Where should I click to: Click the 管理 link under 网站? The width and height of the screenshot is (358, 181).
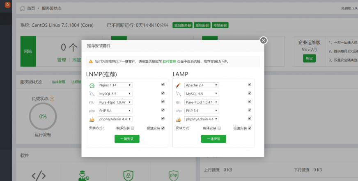coord(62,60)
